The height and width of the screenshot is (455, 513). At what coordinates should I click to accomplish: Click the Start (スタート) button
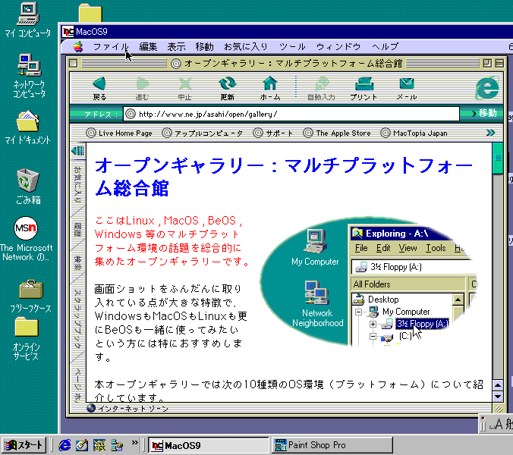pyautogui.click(x=24, y=445)
